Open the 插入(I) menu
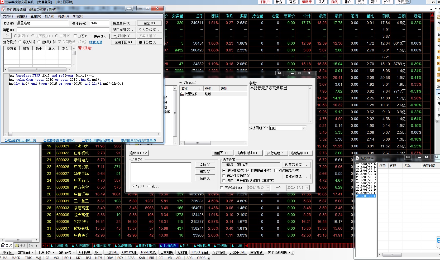440x260 pixels. coord(50,16)
